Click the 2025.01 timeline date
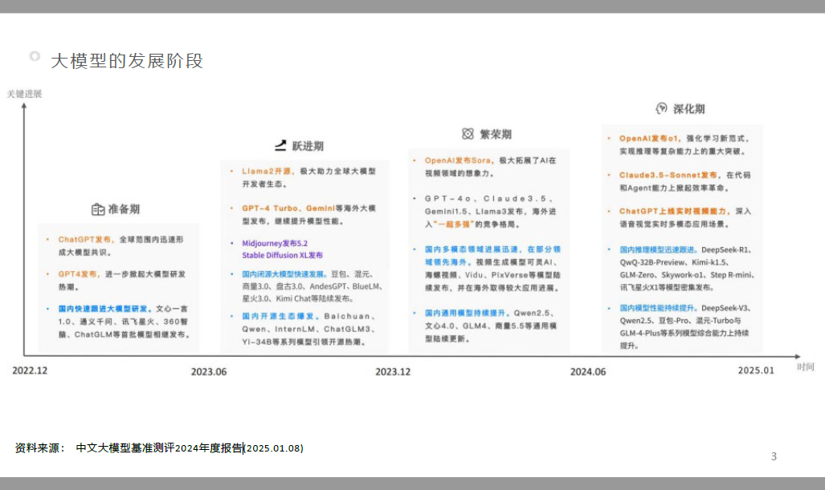This screenshot has height=490, width=825. (x=756, y=371)
